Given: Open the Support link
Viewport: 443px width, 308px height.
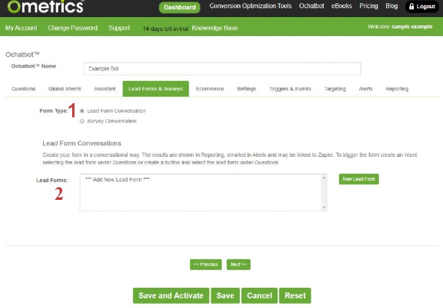Looking at the screenshot, I should click(x=119, y=28).
